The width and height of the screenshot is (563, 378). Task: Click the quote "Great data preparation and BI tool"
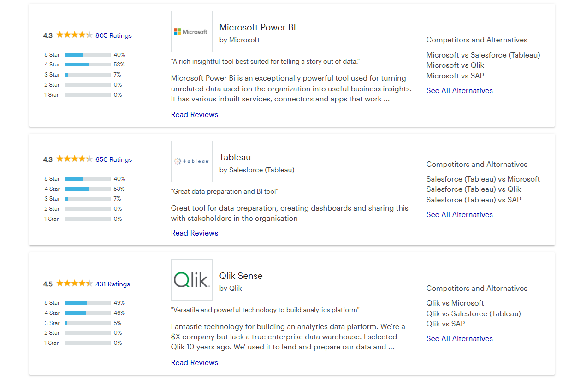click(225, 191)
